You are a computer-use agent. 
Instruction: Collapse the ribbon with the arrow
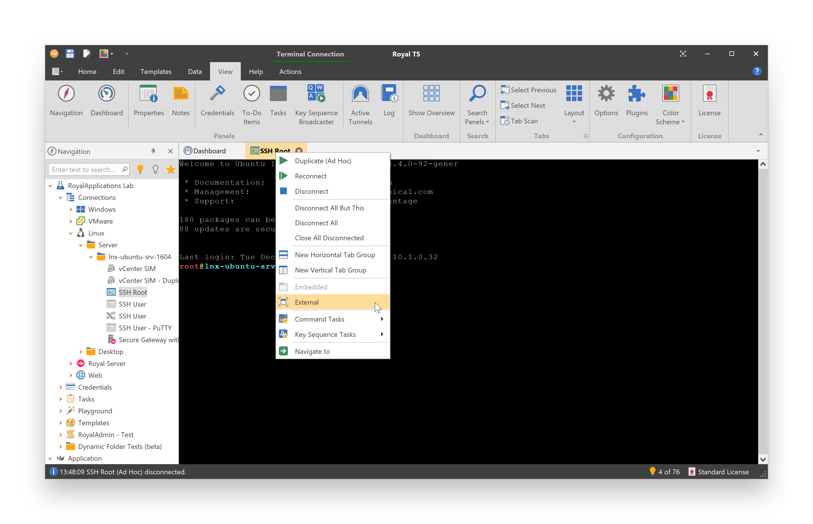761,135
